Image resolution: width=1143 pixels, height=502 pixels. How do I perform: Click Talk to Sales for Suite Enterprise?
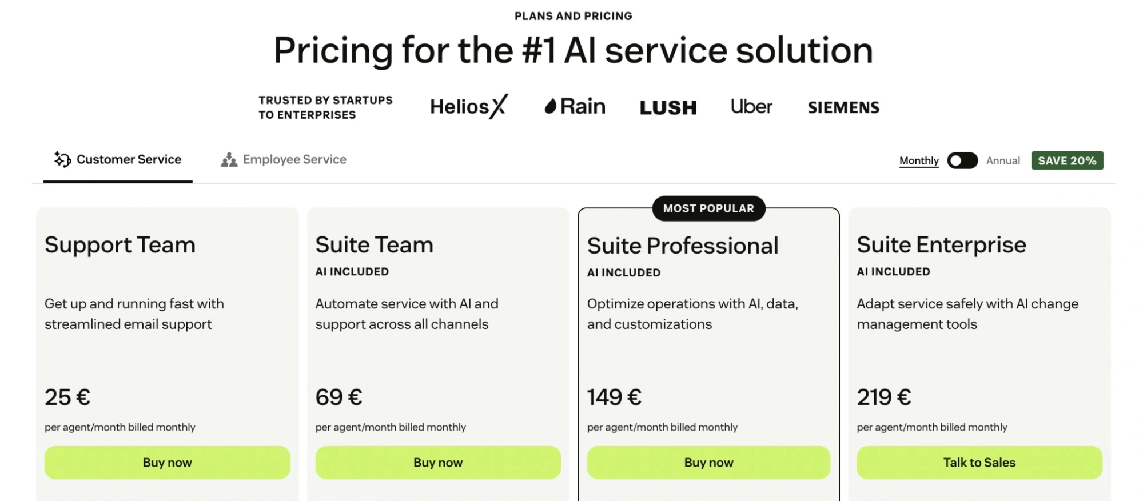(x=979, y=463)
